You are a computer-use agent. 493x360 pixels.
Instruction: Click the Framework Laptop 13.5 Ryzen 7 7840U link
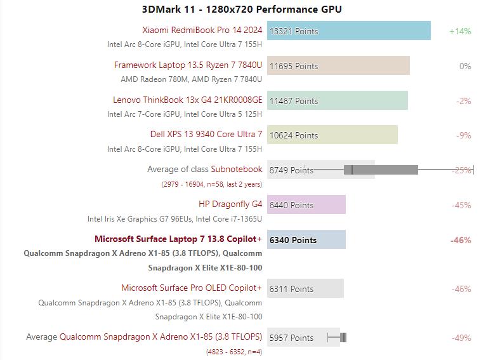(x=188, y=65)
